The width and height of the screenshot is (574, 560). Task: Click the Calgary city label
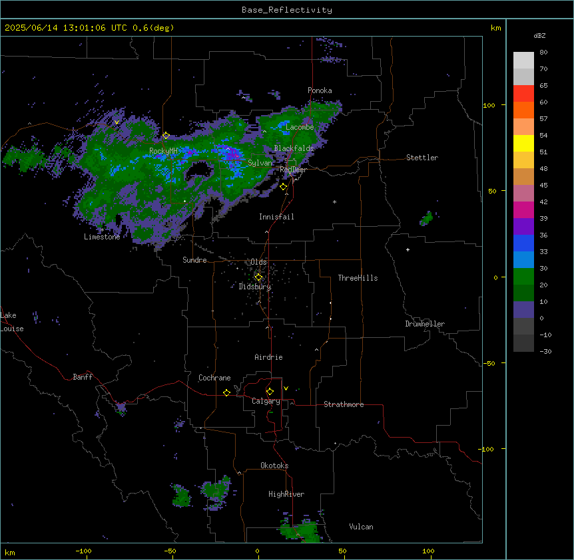[266, 401]
